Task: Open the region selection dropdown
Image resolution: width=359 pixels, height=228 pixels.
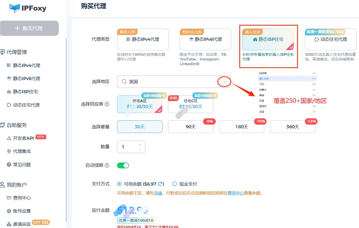Action: click(x=224, y=81)
